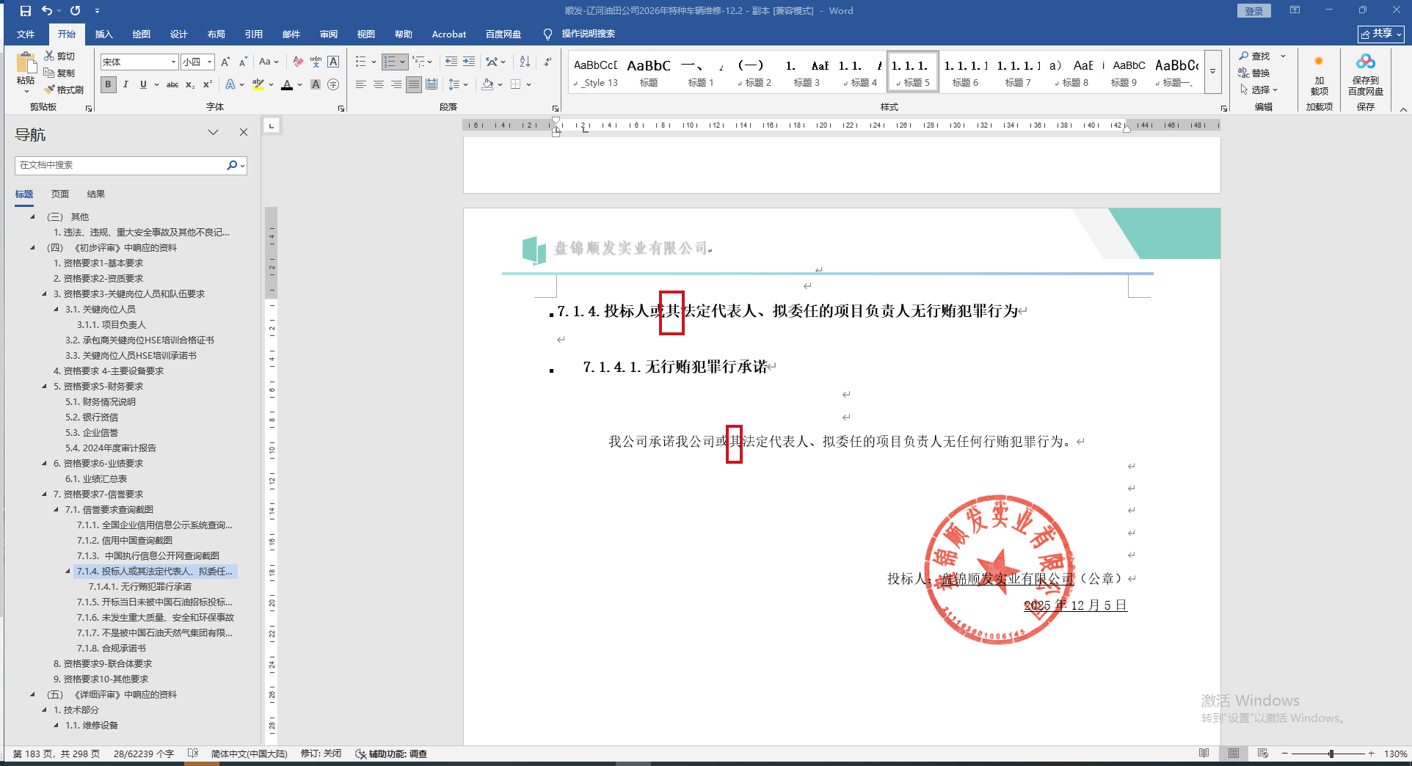Click the 剪切 (Cut) scissors icon
This screenshot has width=1412, height=766.
[49, 56]
